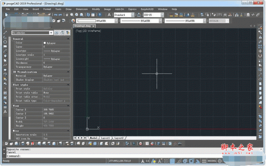This screenshot has width=266, height=166.
Task: Toggle ortho mode in status bar
Action: (x=179, y=161)
